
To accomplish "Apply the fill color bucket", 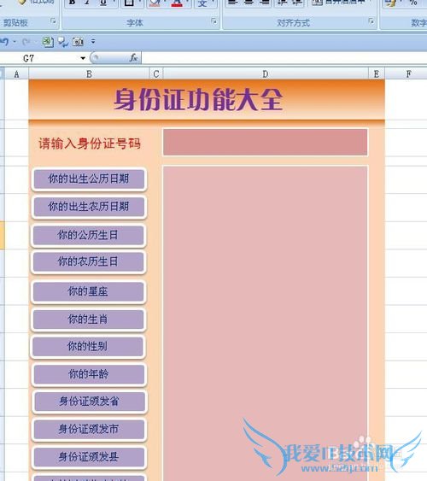I will point(155,3).
